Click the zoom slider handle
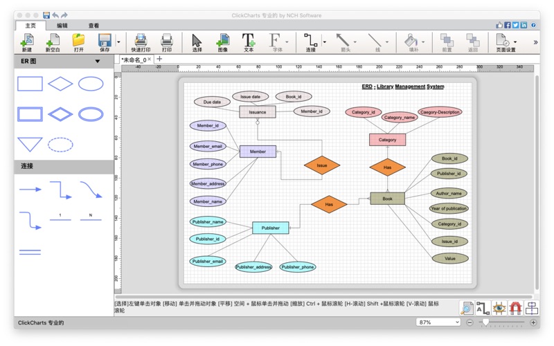554x346 pixels. (485, 322)
